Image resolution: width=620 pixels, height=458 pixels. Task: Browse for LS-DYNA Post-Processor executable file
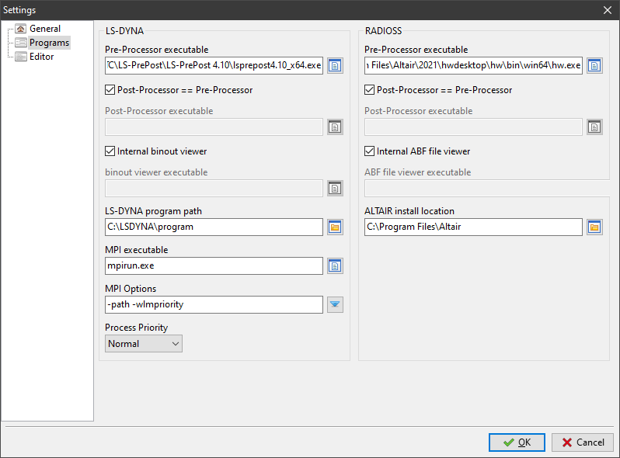coord(335,127)
